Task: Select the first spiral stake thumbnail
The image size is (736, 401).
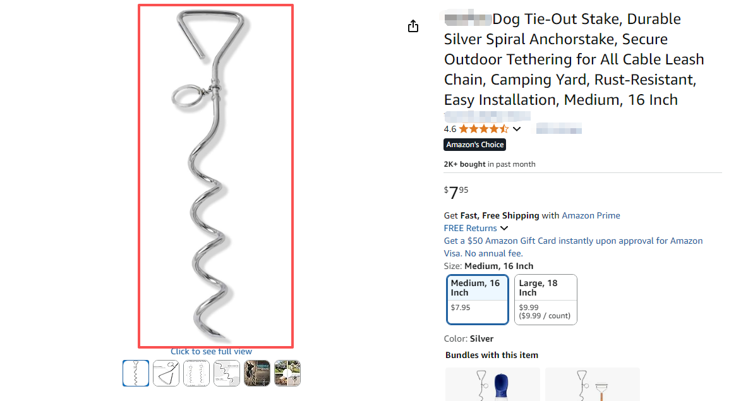Action: [136, 373]
